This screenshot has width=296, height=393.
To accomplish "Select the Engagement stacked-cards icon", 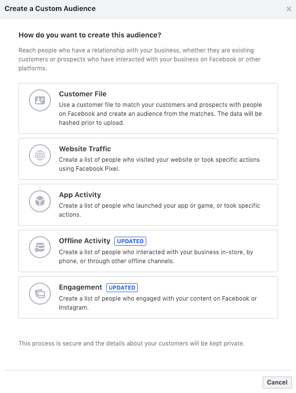I will pyautogui.click(x=40, y=294).
